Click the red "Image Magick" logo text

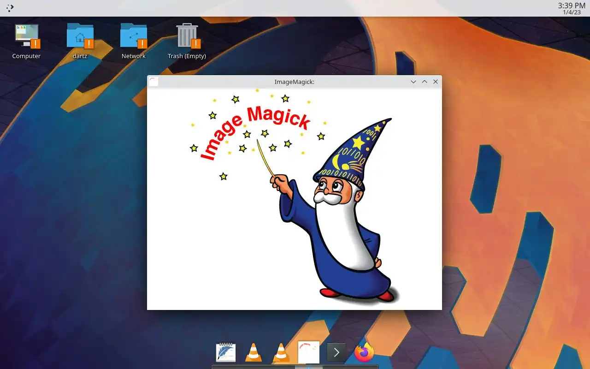click(x=255, y=133)
